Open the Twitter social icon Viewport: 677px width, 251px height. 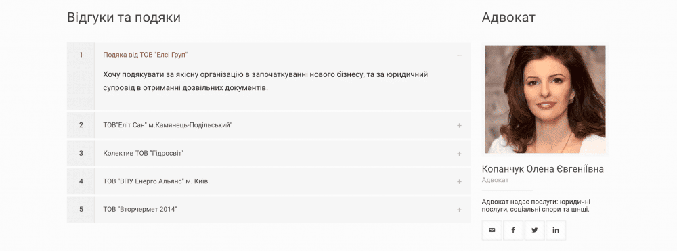coord(535,230)
